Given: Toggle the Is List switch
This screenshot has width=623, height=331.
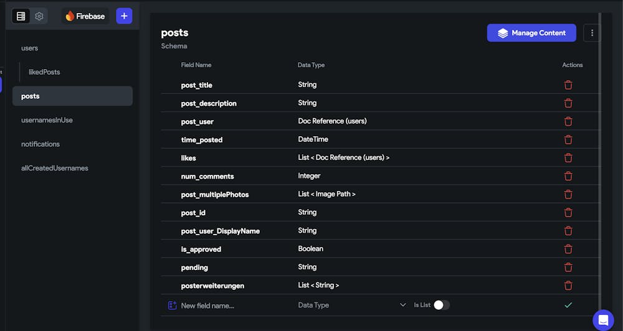Looking at the screenshot, I should pyautogui.click(x=442, y=305).
